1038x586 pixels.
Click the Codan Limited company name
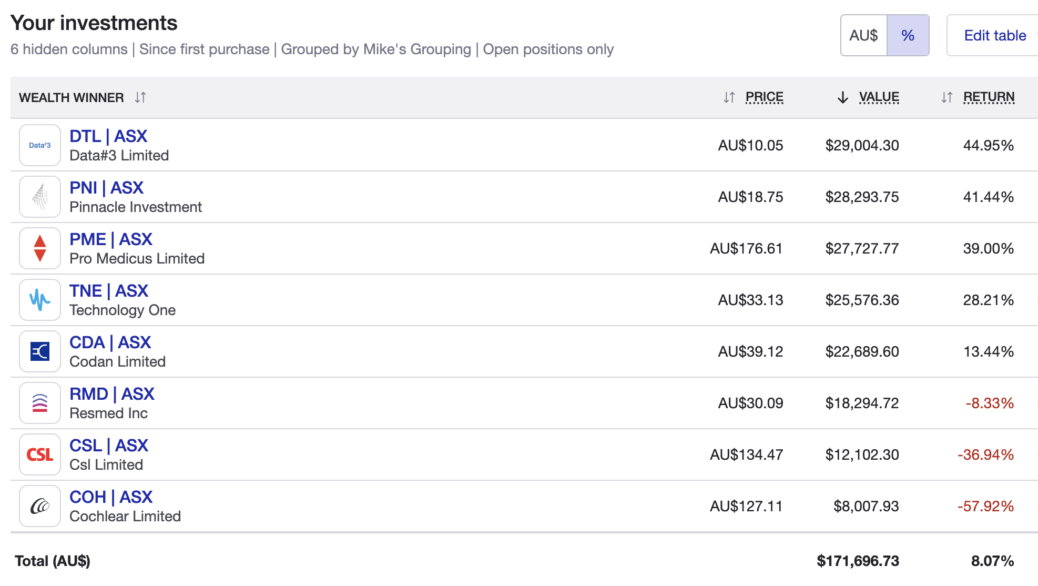(x=118, y=362)
